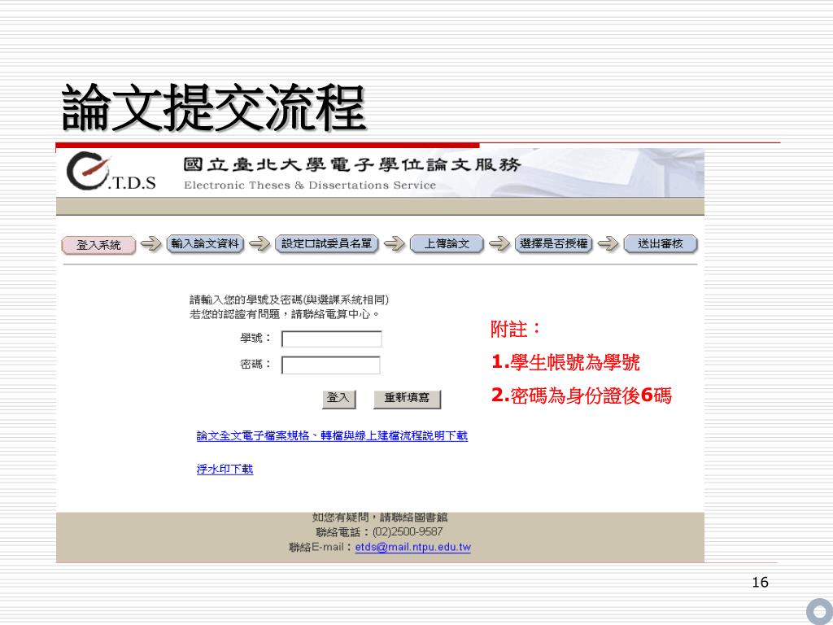Click the slide title 論文提交流程

point(214,108)
